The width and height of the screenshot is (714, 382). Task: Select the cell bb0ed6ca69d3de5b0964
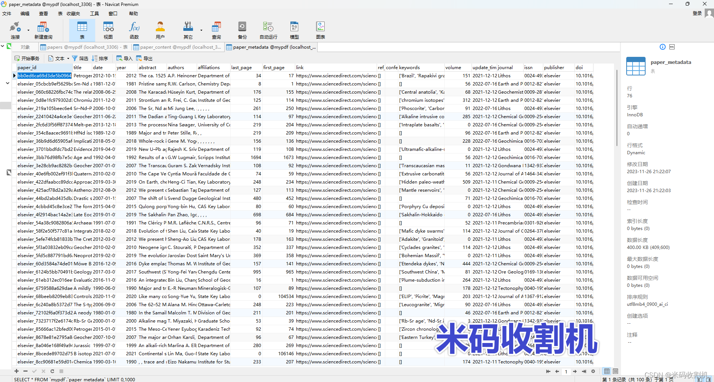point(45,75)
